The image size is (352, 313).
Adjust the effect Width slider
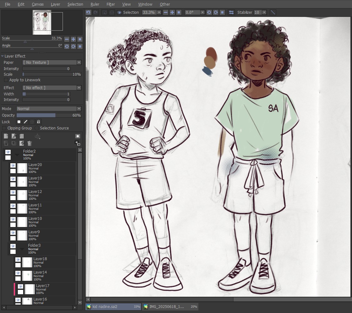coord(46,94)
